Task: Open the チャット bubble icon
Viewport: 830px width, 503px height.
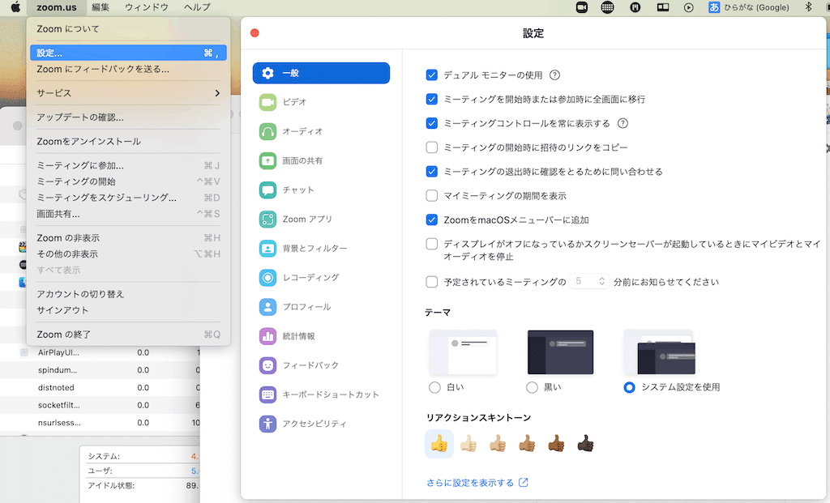Action: (x=267, y=190)
